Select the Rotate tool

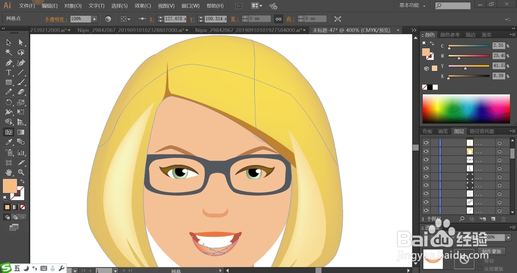[x=9, y=102]
